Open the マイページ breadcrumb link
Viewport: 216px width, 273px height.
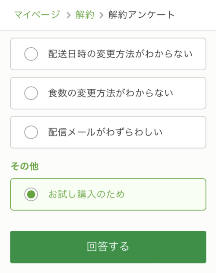(37, 15)
